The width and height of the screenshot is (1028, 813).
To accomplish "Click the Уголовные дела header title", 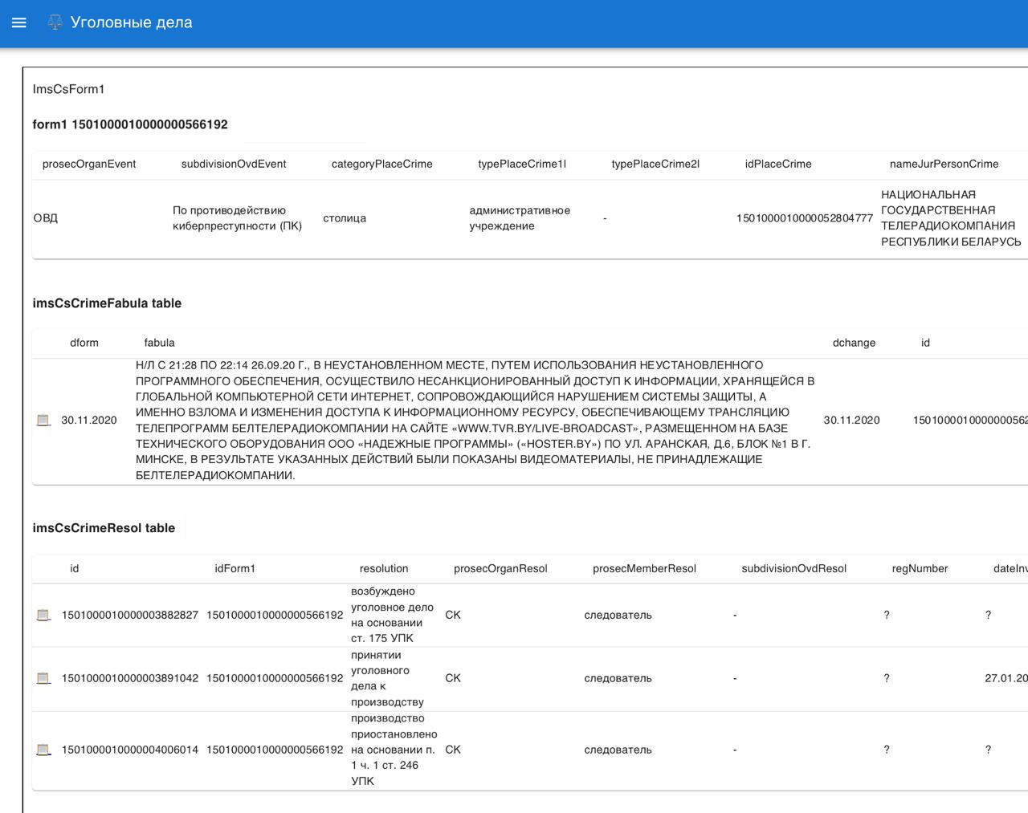I will click(132, 22).
